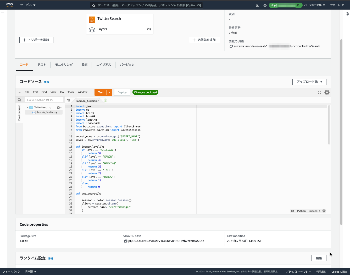Switch to the 設定 tab
Viewport: 350px width, 275px height.
coord(85,65)
